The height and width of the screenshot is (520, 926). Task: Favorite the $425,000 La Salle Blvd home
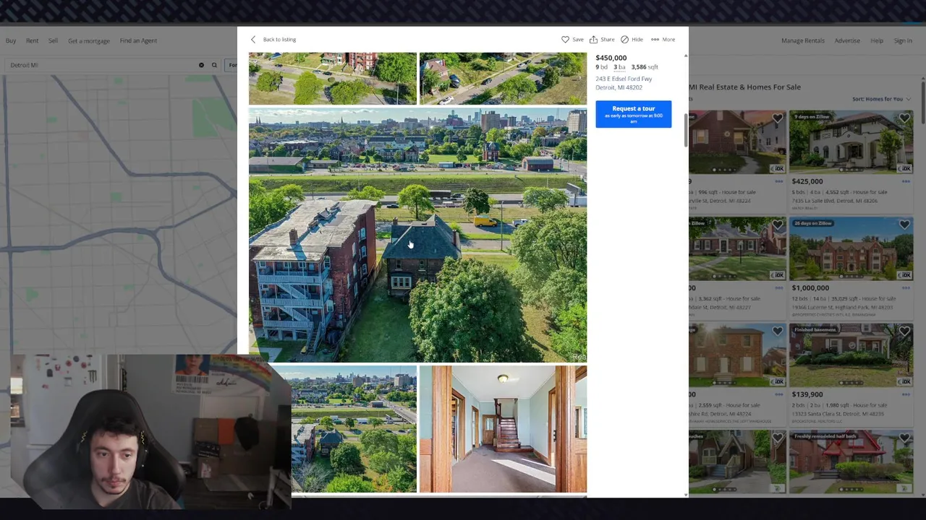coord(904,118)
